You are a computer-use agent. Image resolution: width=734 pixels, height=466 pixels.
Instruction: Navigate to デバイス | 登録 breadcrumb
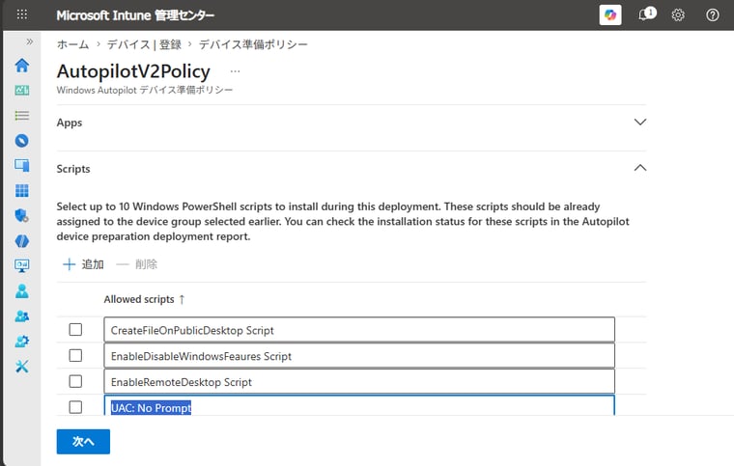[x=144, y=44]
